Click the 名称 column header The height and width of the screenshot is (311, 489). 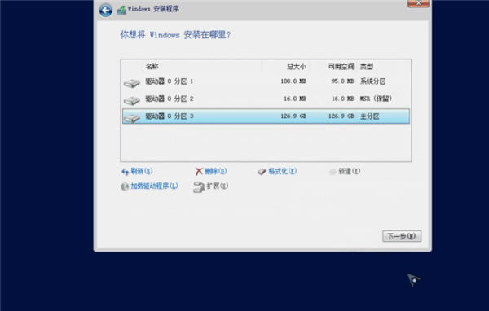(x=152, y=67)
